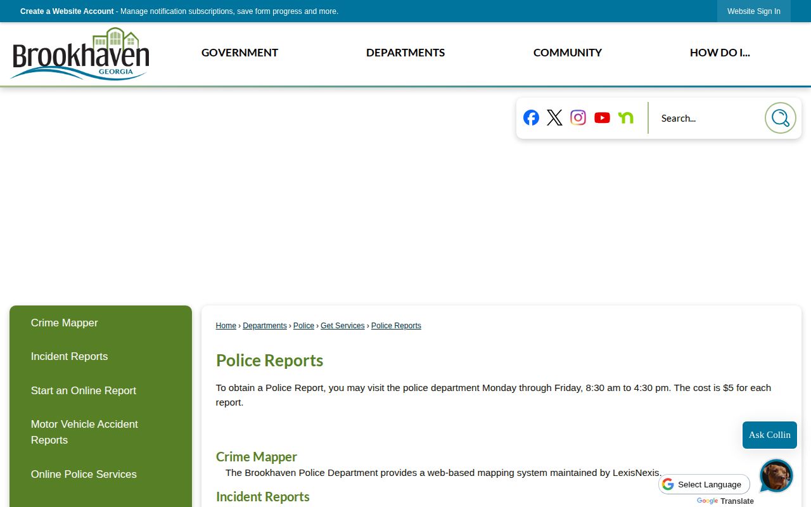Image resolution: width=811 pixels, height=507 pixels.
Task: Click the Police Reports breadcrumb
Action: (x=396, y=326)
